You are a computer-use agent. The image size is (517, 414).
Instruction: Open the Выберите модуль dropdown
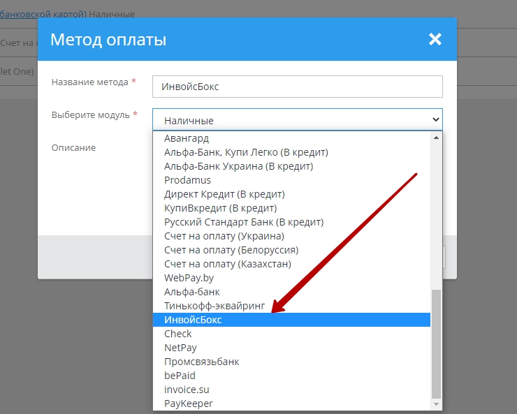tap(298, 120)
